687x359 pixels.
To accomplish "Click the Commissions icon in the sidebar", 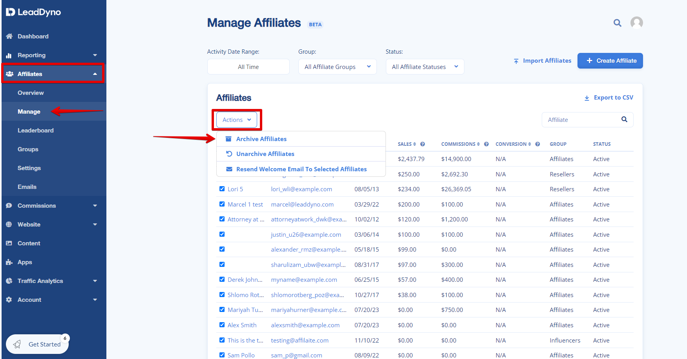I will coord(9,206).
